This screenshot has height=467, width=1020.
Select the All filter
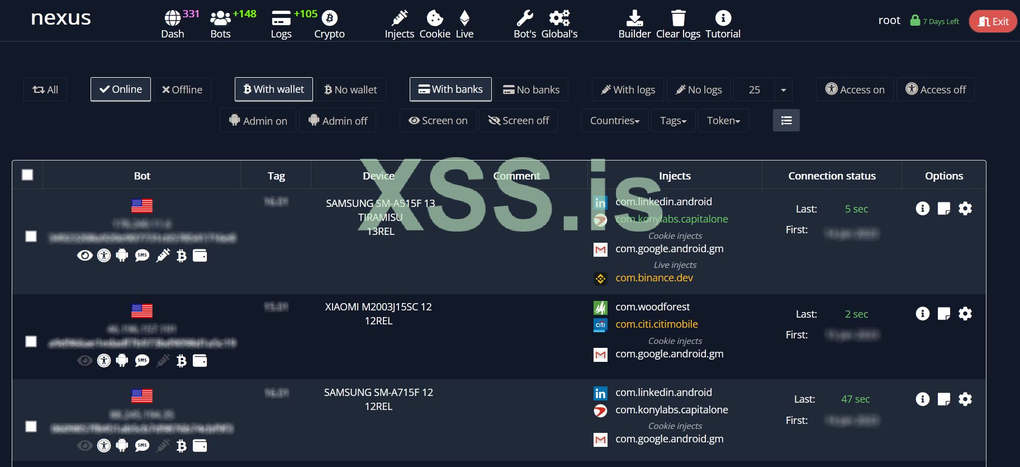[x=45, y=89]
